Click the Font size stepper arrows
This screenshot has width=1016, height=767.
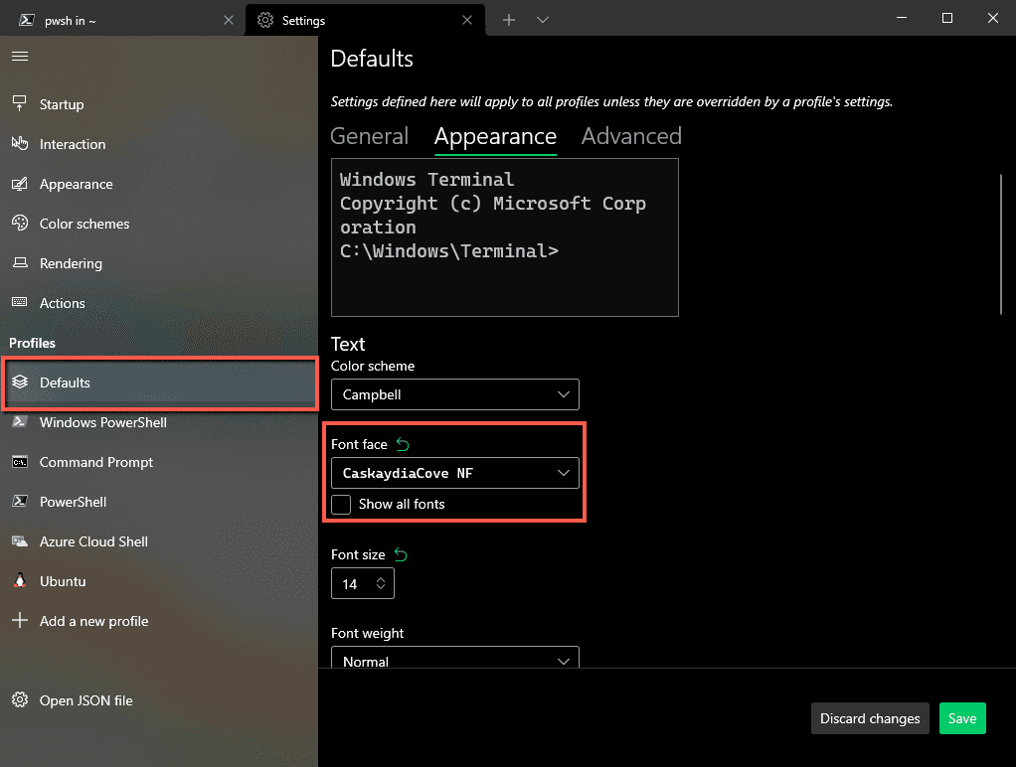click(381, 584)
